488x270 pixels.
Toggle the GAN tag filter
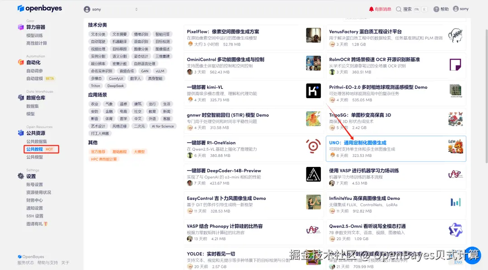(145, 71)
